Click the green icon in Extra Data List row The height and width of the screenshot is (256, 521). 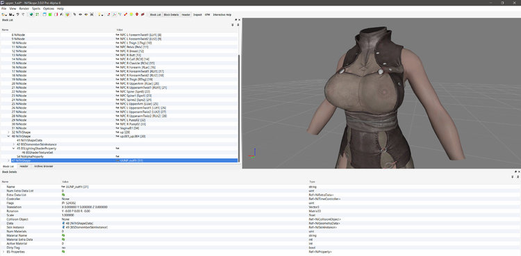coord(63,195)
